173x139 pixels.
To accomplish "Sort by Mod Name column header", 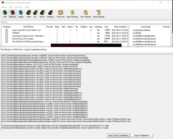I will pyautogui.click(x=29, y=27).
